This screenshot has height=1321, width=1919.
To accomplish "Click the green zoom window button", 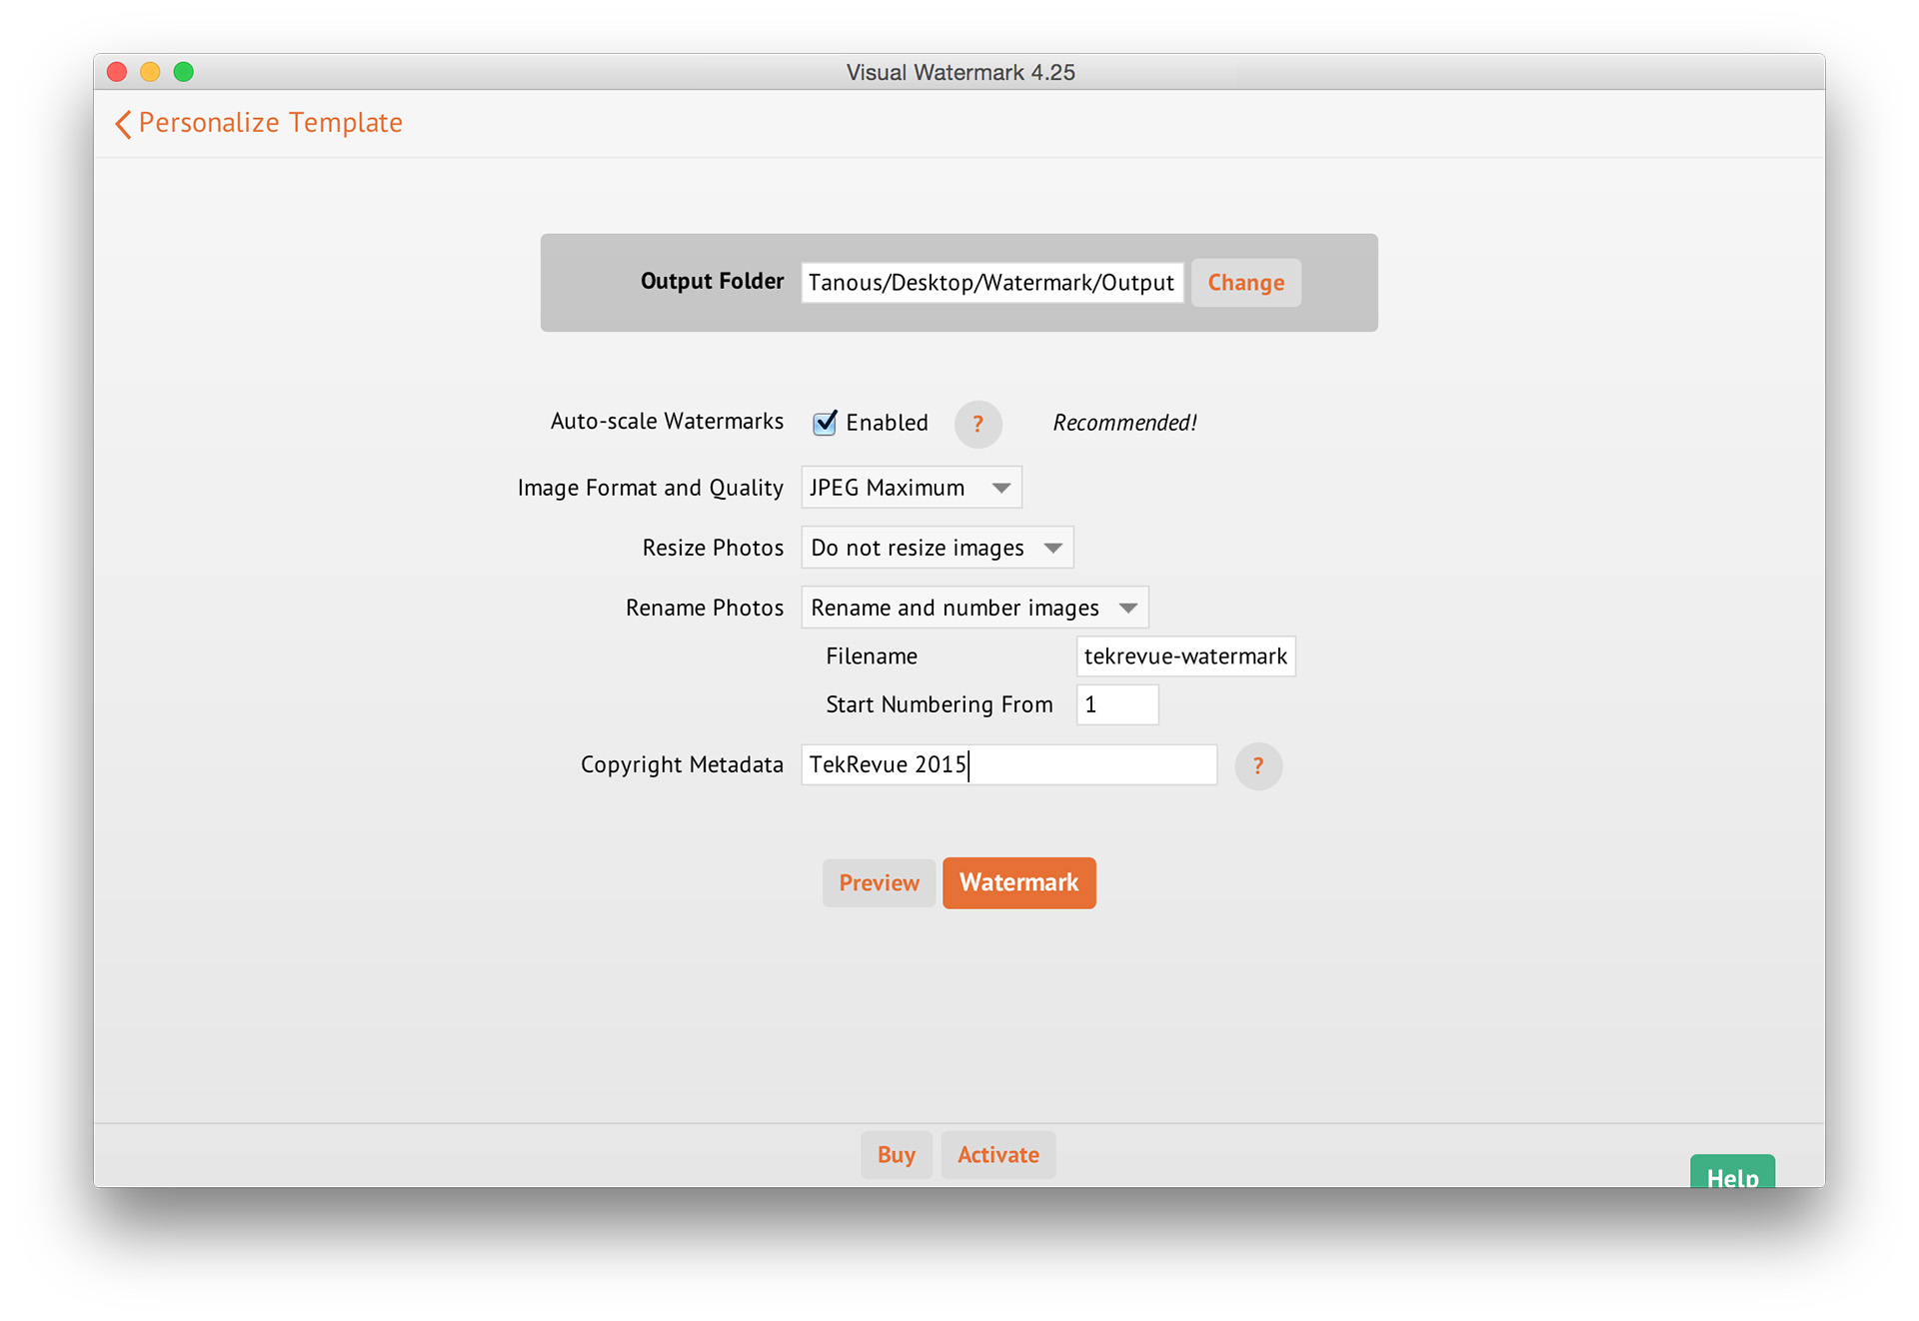I will click(x=183, y=72).
